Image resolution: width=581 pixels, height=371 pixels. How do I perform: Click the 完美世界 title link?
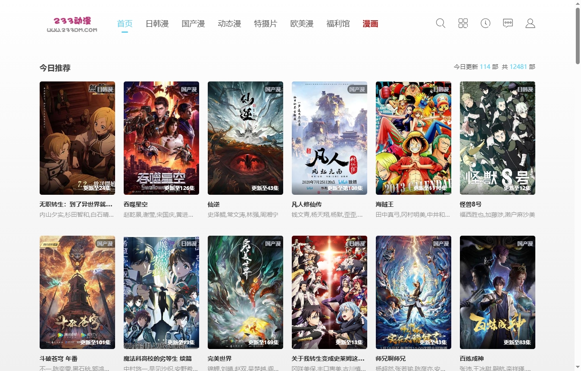(220, 359)
